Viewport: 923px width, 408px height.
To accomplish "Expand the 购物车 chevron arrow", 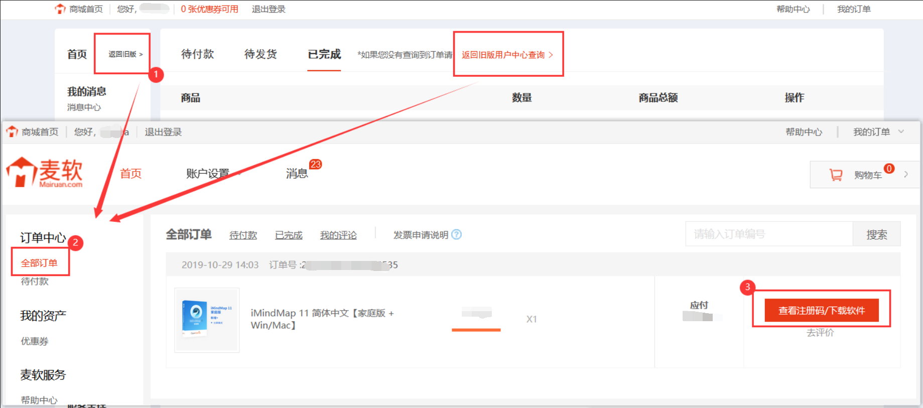I will (906, 175).
